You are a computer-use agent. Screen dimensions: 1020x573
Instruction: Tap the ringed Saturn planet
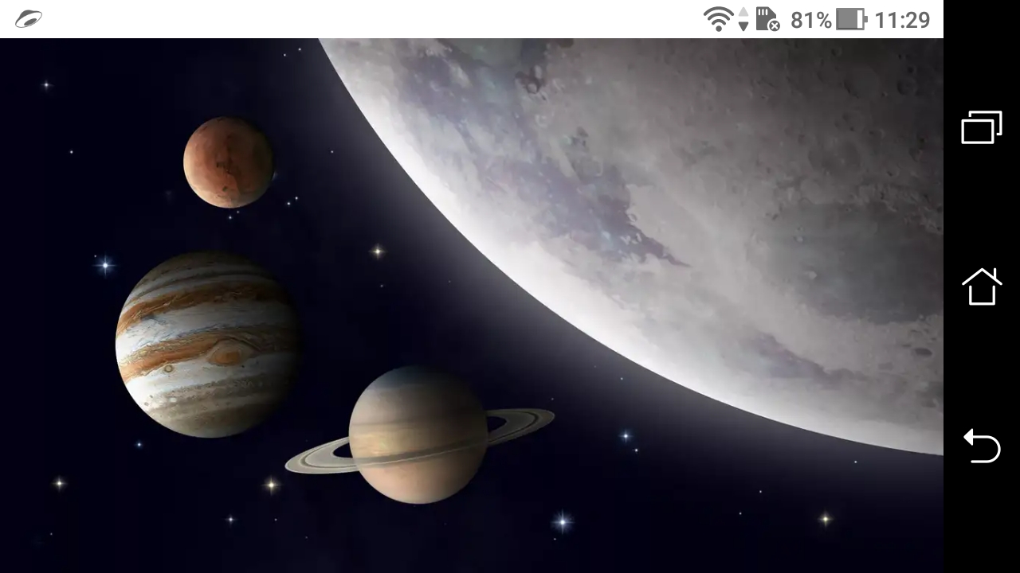tap(419, 435)
